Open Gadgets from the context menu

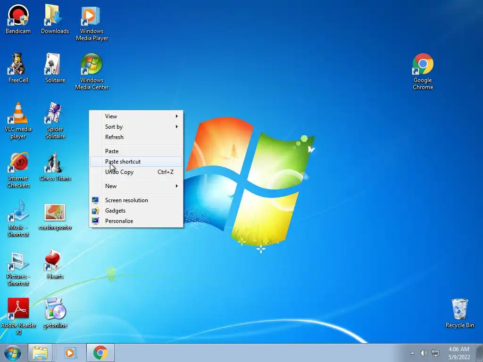(136, 211)
